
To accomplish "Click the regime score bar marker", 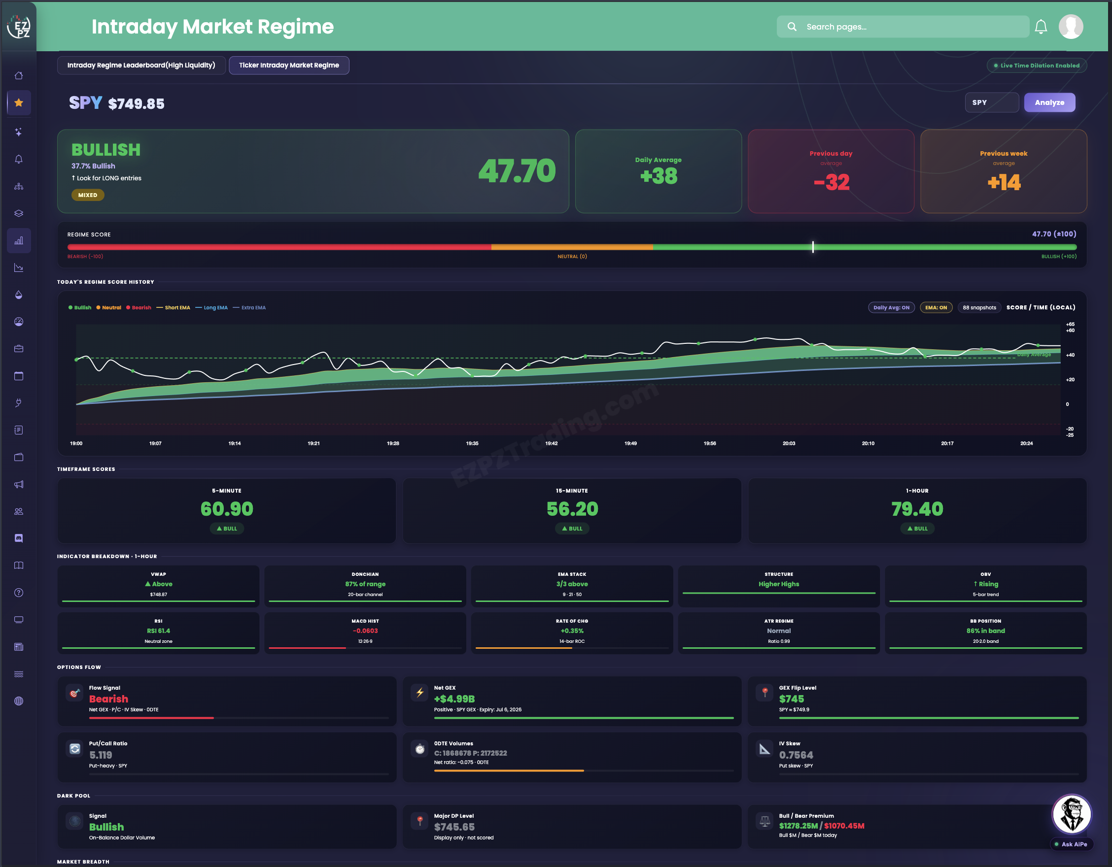I will pyautogui.click(x=813, y=247).
